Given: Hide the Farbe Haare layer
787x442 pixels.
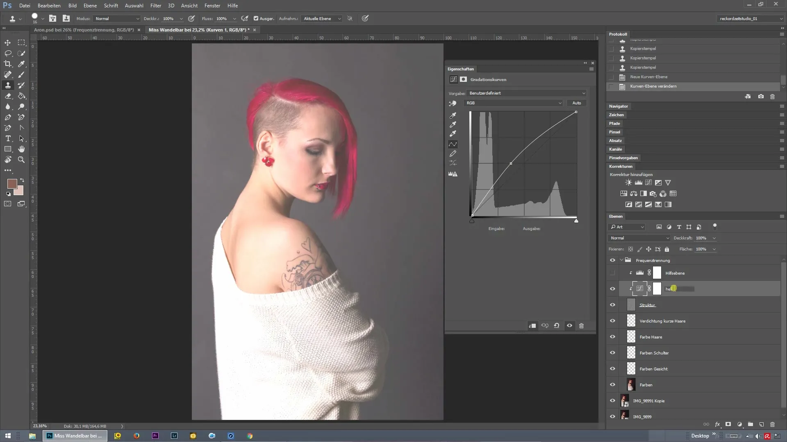Looking at the screenshot, I should pyautogui.click(x=612, y=337).
